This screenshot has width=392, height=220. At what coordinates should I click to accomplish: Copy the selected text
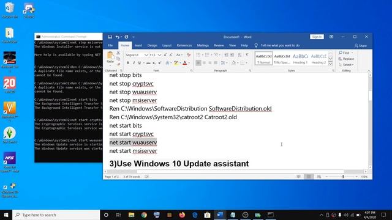[x=118, y=59]
